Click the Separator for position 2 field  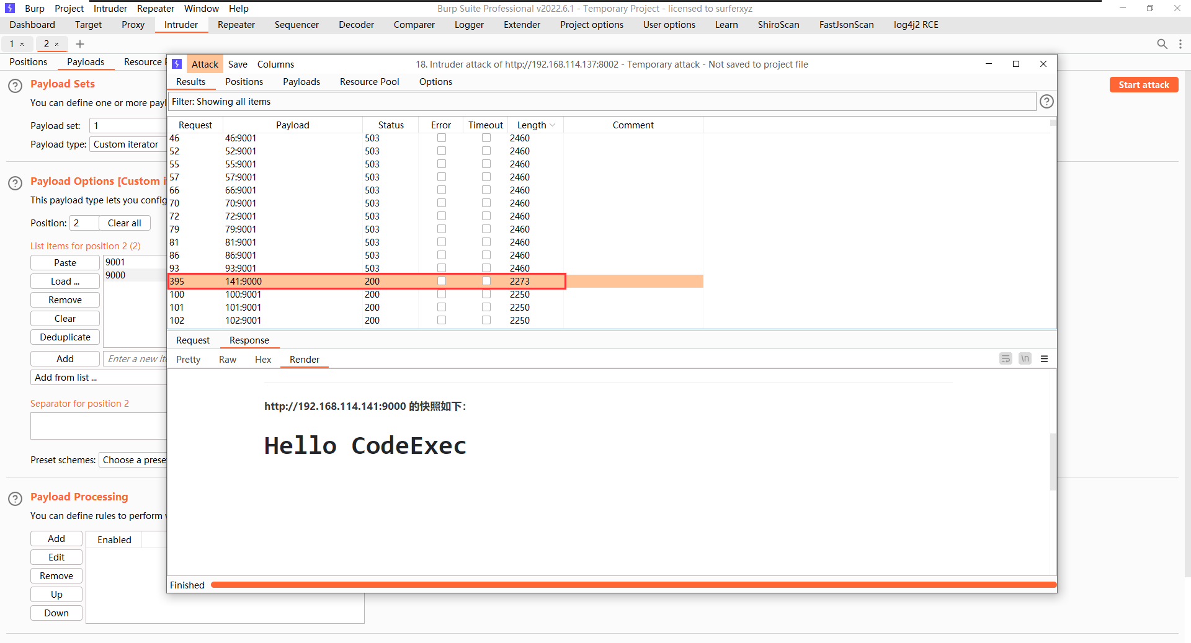[x=99, y=426]
